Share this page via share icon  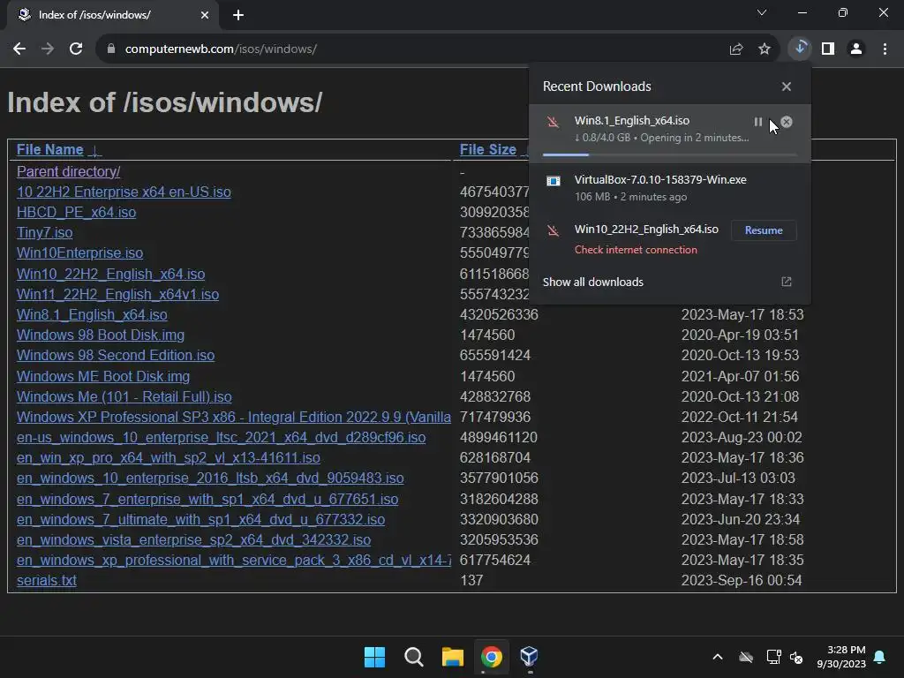(x=736, y=49)
